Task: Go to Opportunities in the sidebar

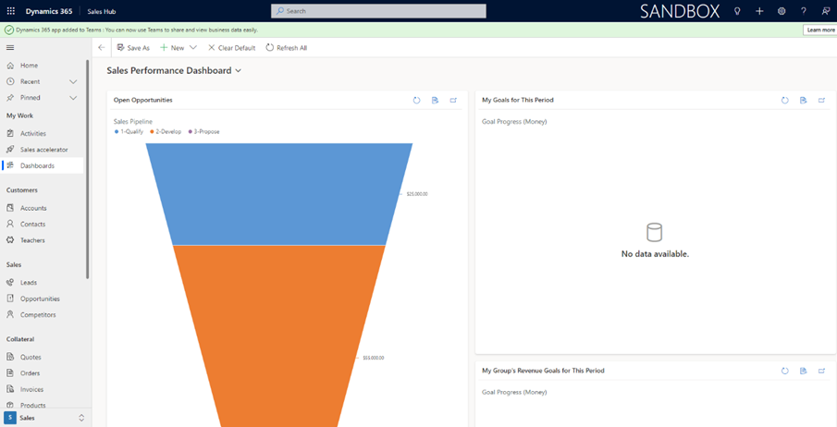Action: click(40, 299)
